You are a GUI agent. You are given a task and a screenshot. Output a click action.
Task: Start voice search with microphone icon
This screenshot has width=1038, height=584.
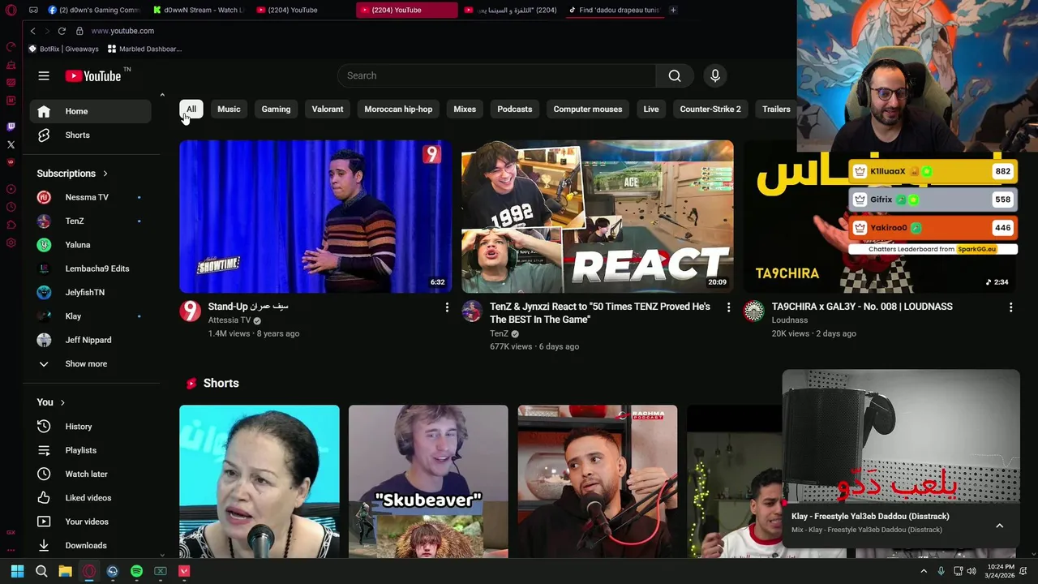pyautogui.click(x=715, y=75)
